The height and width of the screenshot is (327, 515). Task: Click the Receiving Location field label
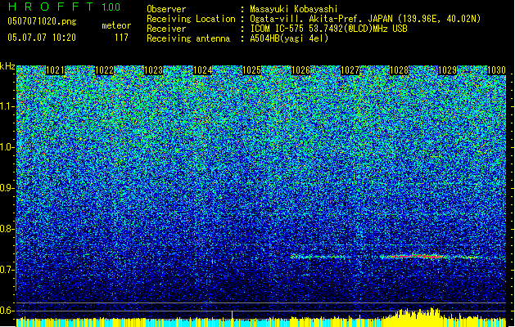coord(191,19)
